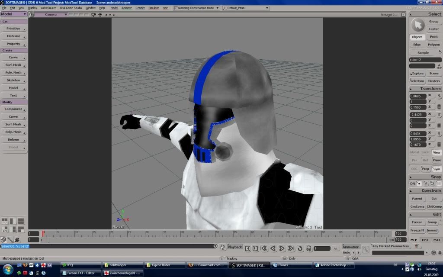Open the Simulate menu

(x=154, y=8)
